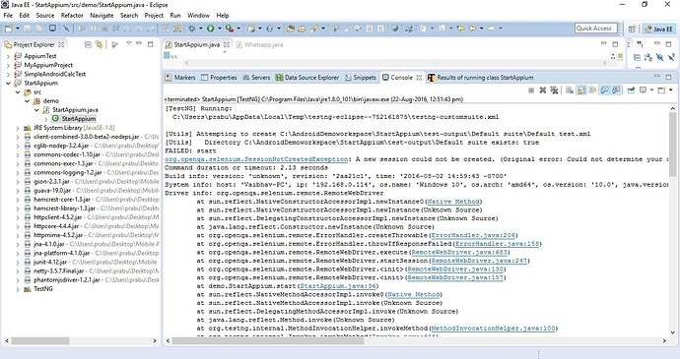This screenshot has width=680, height=359.
Task: Click the Quick Access search field
Action: (596, 29)
